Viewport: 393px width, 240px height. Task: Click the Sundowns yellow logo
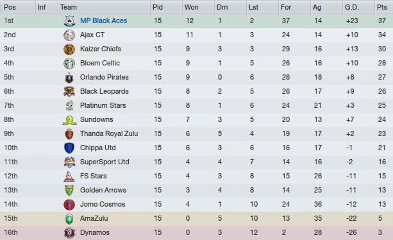[x=69, y=120]
